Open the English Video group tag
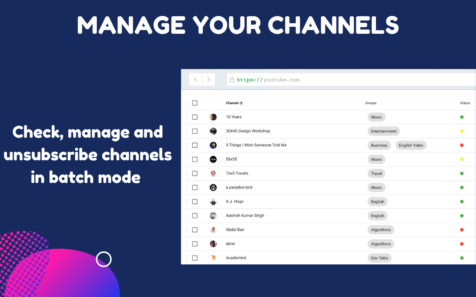This screenshot has height=297, width=476. pos(411,145)
